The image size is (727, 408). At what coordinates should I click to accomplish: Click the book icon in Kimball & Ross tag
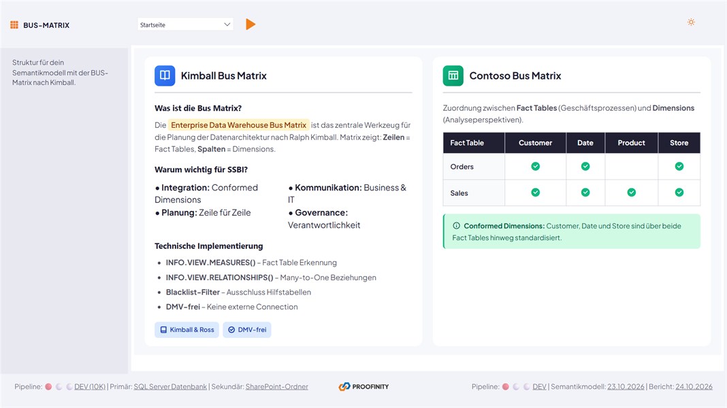pos(163,330)
